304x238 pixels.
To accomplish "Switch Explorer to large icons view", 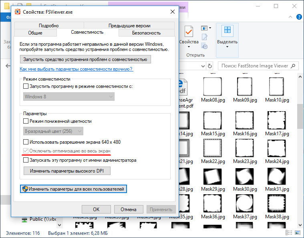I will 298,232.
